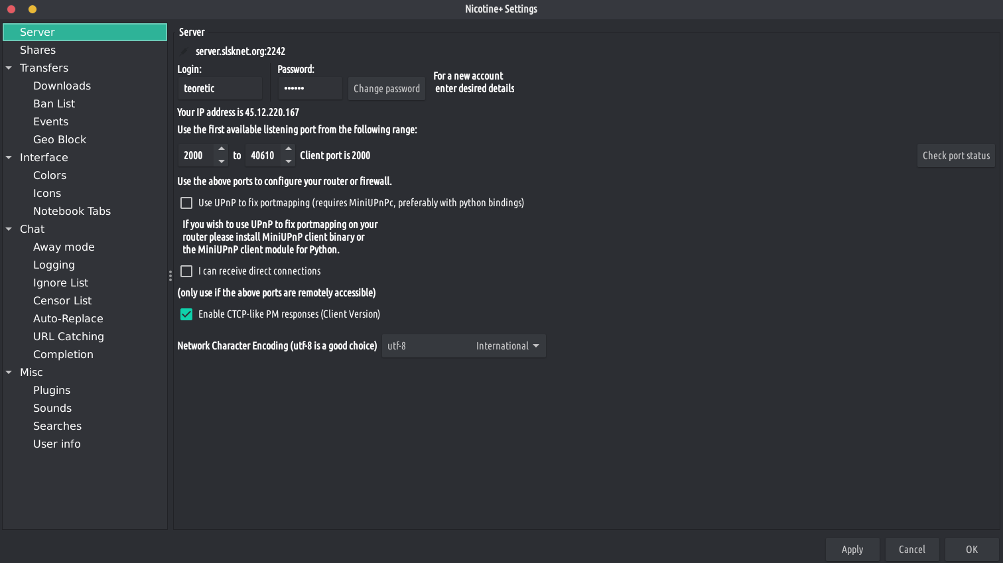
Task: Disable CTCP-like PM responses checkbox
Action: click(186, 314)
